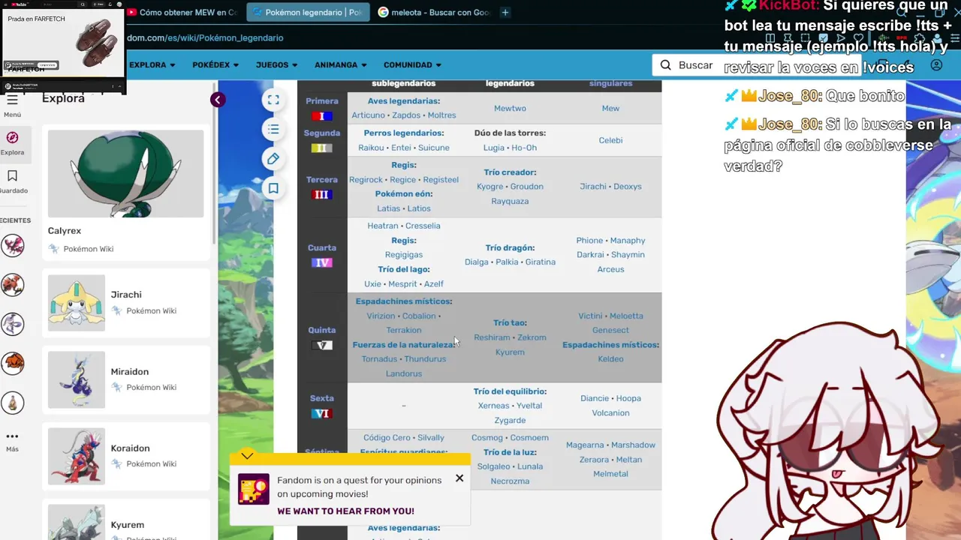This screenshot has height=540, width=961.
Task: Open the Victini link
Action: 590,316
